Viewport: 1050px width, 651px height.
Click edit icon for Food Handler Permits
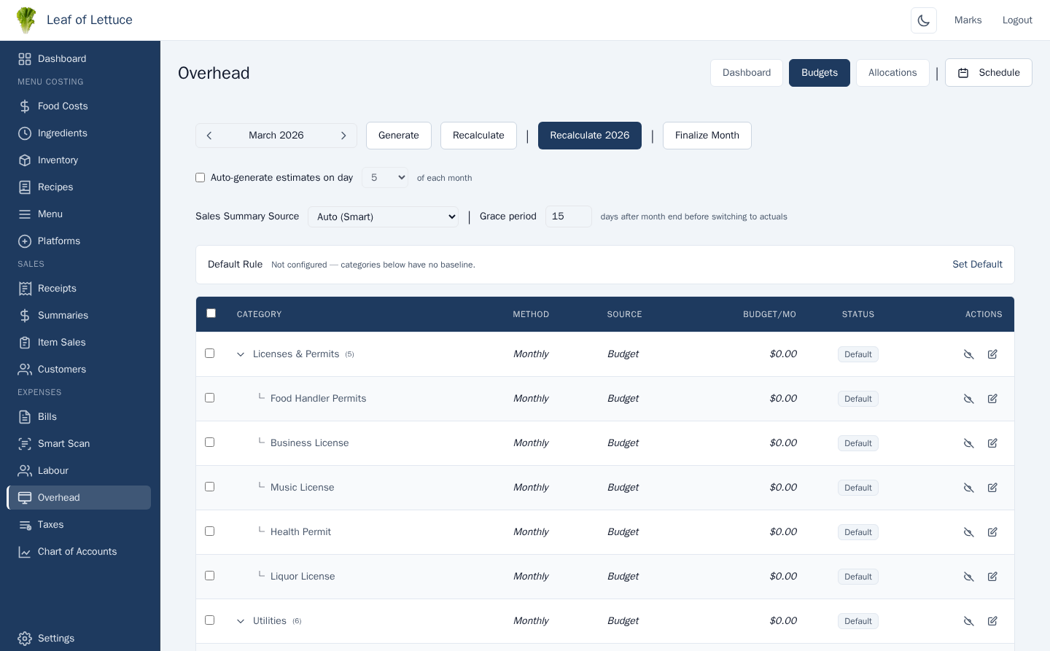pos(992,399)
